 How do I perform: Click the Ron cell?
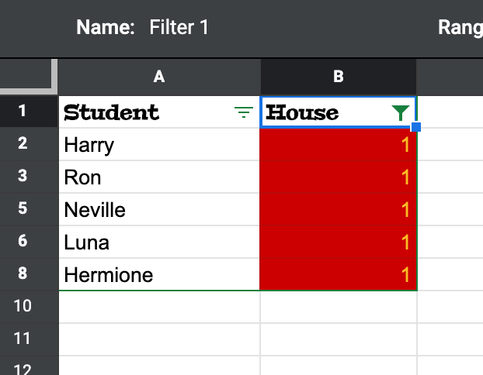[x=159, y=177]
